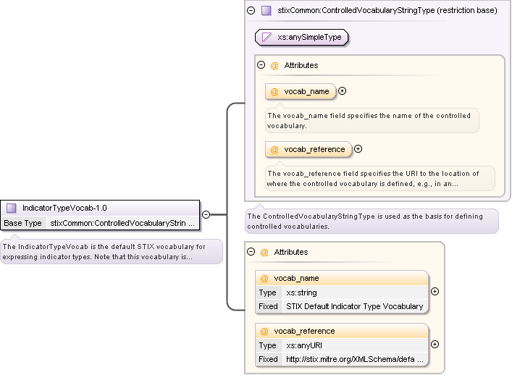The height and width of the screenshot is (375, 512).
Task: Click the @ icon in the fixed vocab_name header
Action: click(264, 278)
